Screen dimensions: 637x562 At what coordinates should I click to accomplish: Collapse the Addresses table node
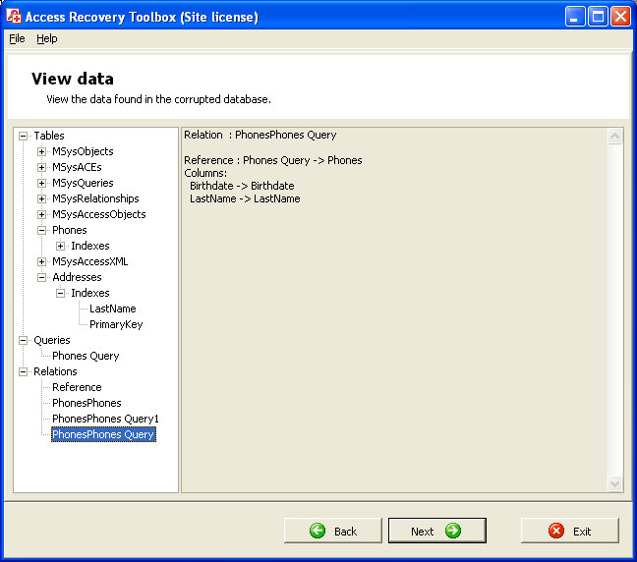[x=41, y=277]
